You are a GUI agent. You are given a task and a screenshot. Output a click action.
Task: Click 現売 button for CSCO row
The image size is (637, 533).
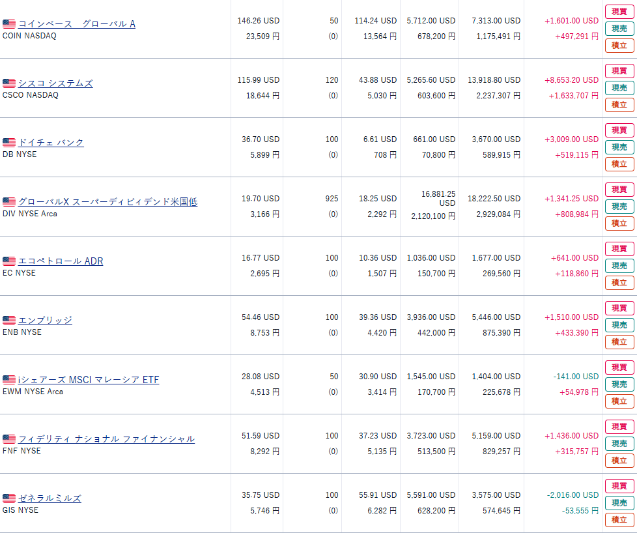click(619, 88)
